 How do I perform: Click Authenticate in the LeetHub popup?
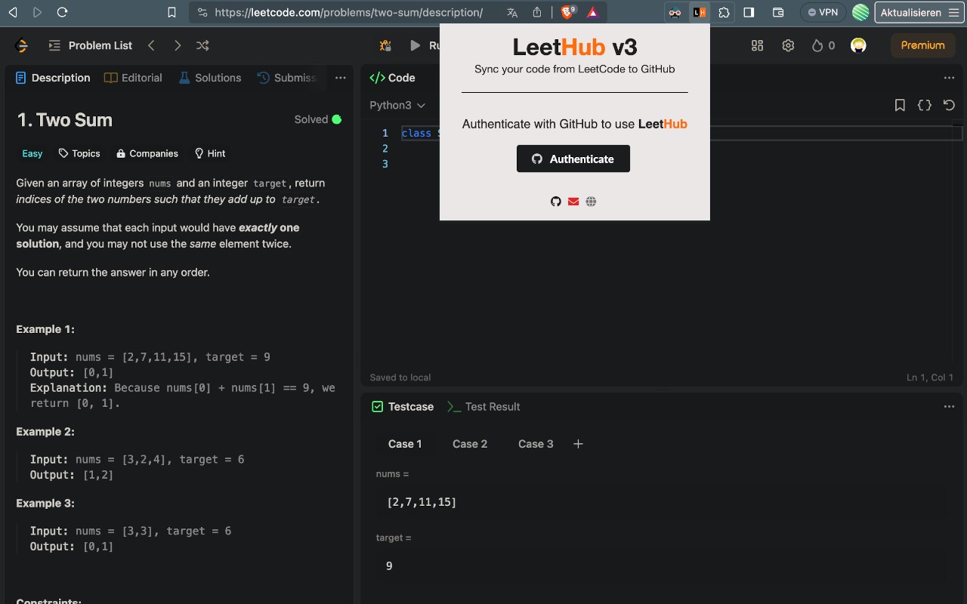[x=573, y=159]
